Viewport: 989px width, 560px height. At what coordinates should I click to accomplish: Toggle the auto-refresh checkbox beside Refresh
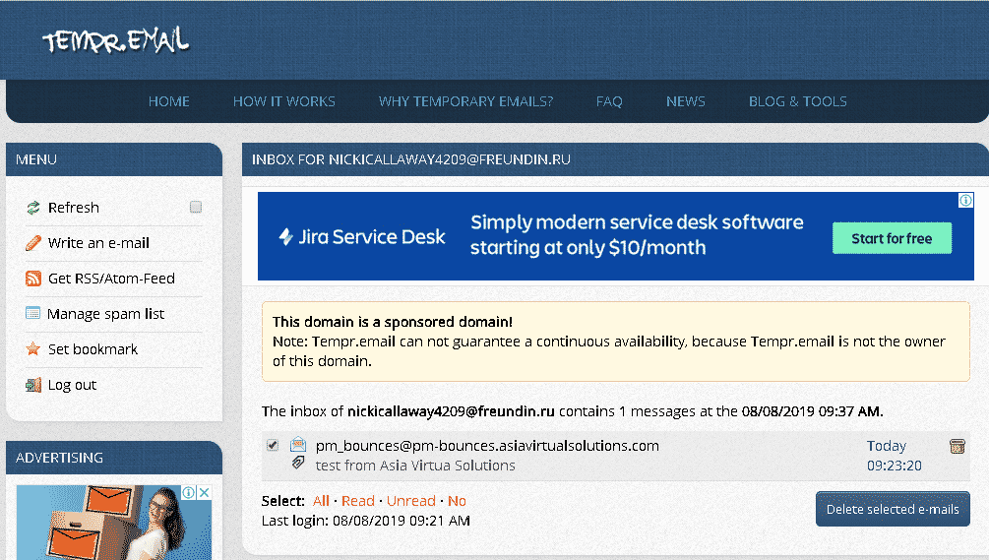point(196,208)
